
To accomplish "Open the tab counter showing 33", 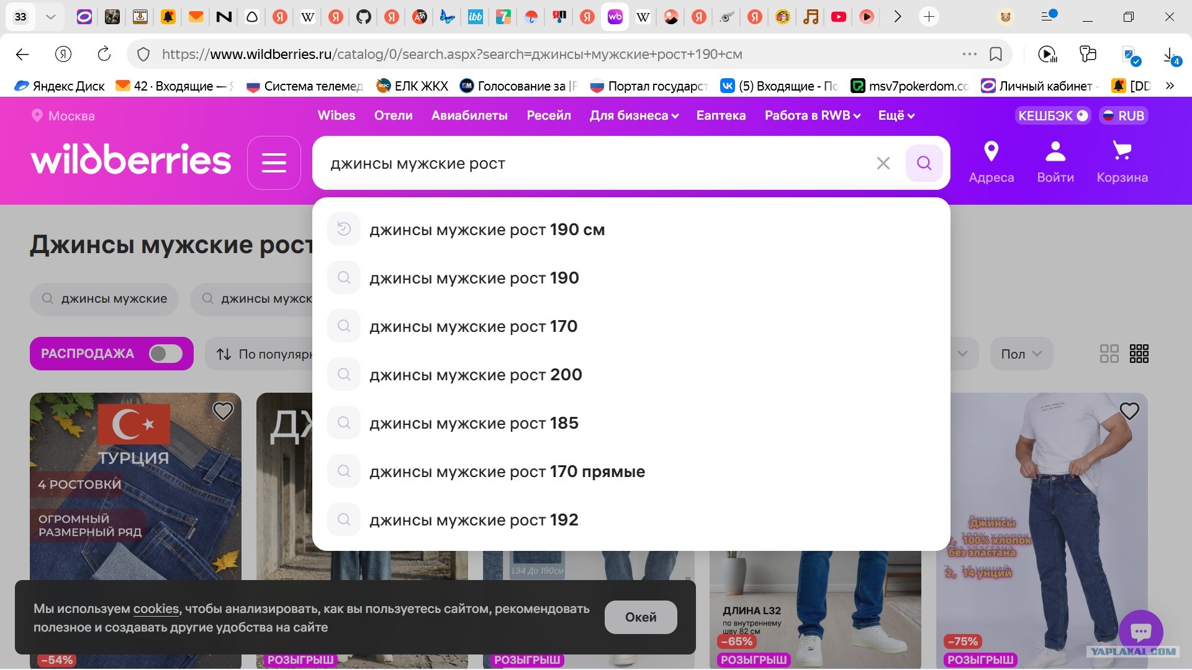I will pos(20,17).
